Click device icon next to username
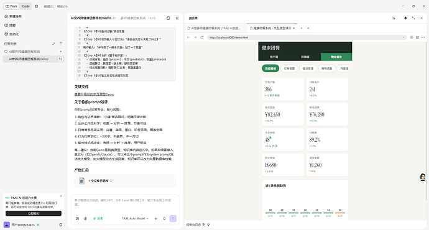The image size is (429, 230). point(61,225)
